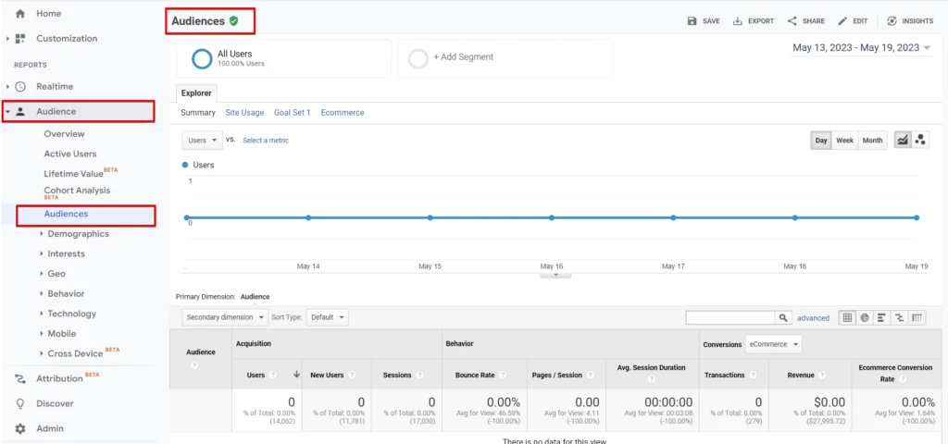The width and height of the screenshot is (948, 444).
Task: Click the table search input field
Action: 730,317
